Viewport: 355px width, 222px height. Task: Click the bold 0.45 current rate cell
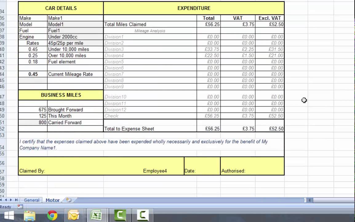click(33, 74)
